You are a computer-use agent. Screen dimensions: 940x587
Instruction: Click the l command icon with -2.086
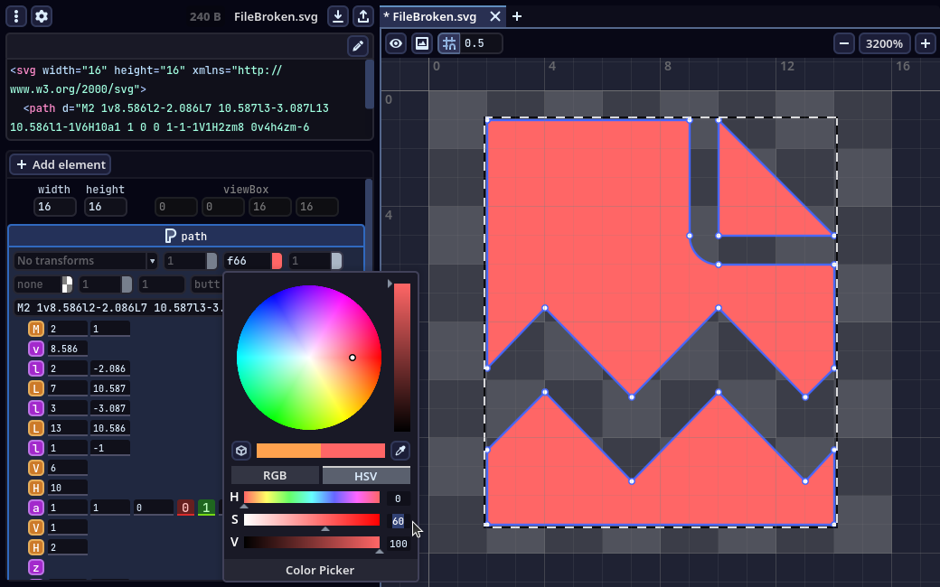point(36,368)
